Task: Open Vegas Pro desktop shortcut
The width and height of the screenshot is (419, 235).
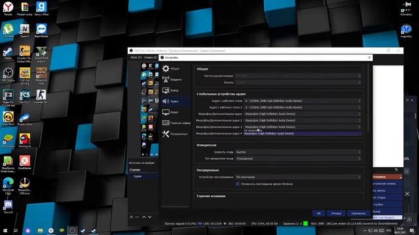Action: (x=8, y=98)
